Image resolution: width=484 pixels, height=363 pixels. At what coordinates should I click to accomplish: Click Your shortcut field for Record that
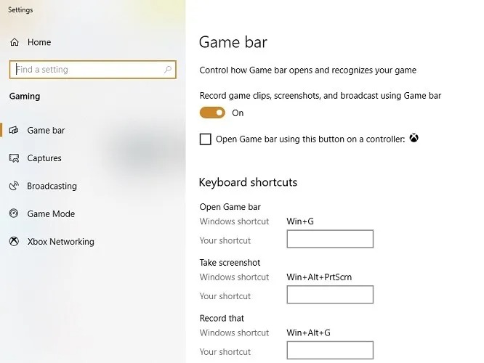pos(330,350)
